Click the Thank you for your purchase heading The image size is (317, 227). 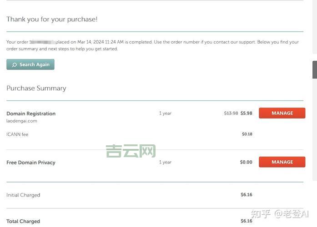[x=52, y=19]
